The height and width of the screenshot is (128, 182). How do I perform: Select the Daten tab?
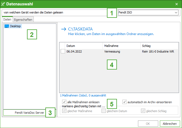(7, 19)
